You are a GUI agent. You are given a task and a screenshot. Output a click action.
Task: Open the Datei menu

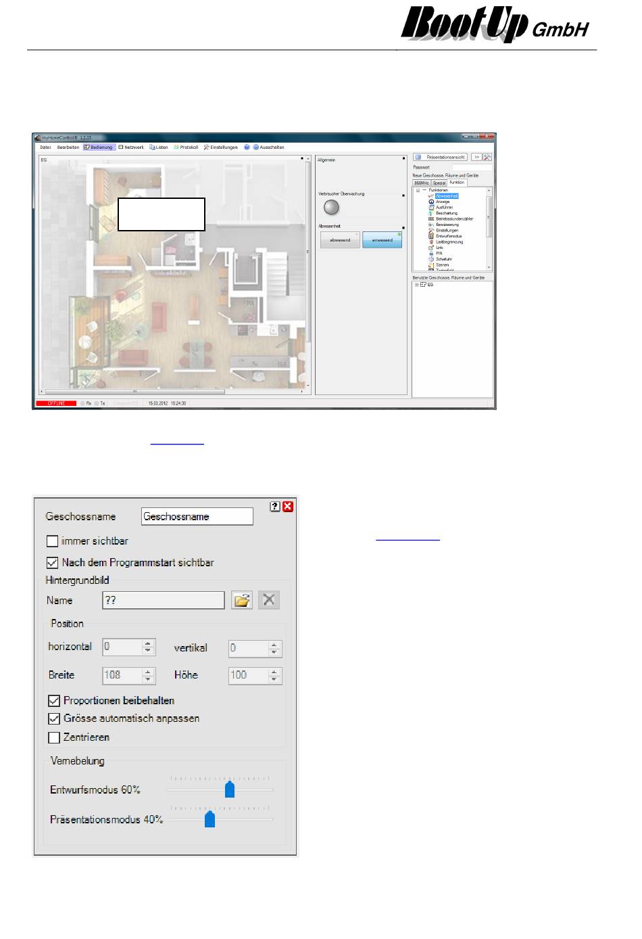[45, 147]
